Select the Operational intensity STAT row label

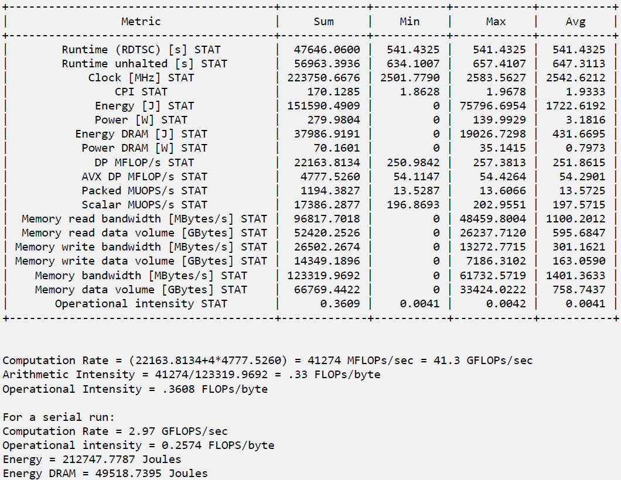pyautogui.click(x=141, y=304)
